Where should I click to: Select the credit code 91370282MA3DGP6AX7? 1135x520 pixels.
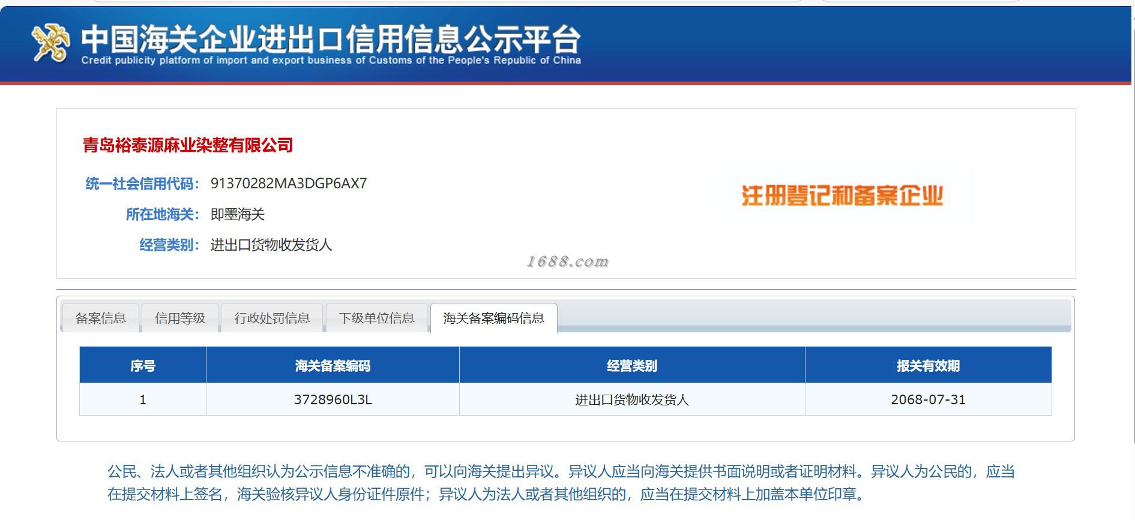pyautogui.click(x=289, y=184)
